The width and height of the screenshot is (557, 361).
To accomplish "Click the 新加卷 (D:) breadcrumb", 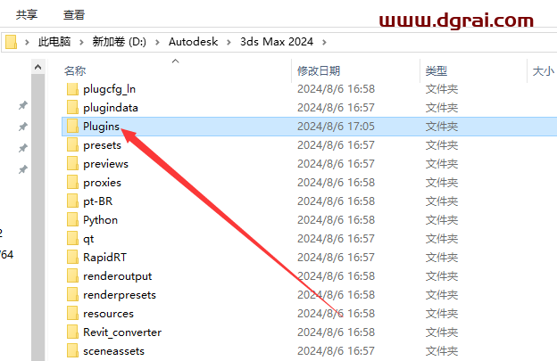I will point(121,42).
